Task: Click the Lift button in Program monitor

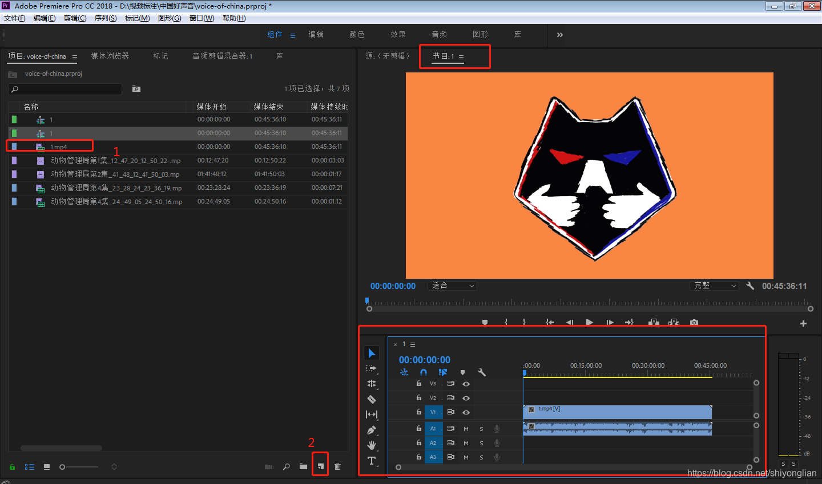Action: [x=654, y=322]
